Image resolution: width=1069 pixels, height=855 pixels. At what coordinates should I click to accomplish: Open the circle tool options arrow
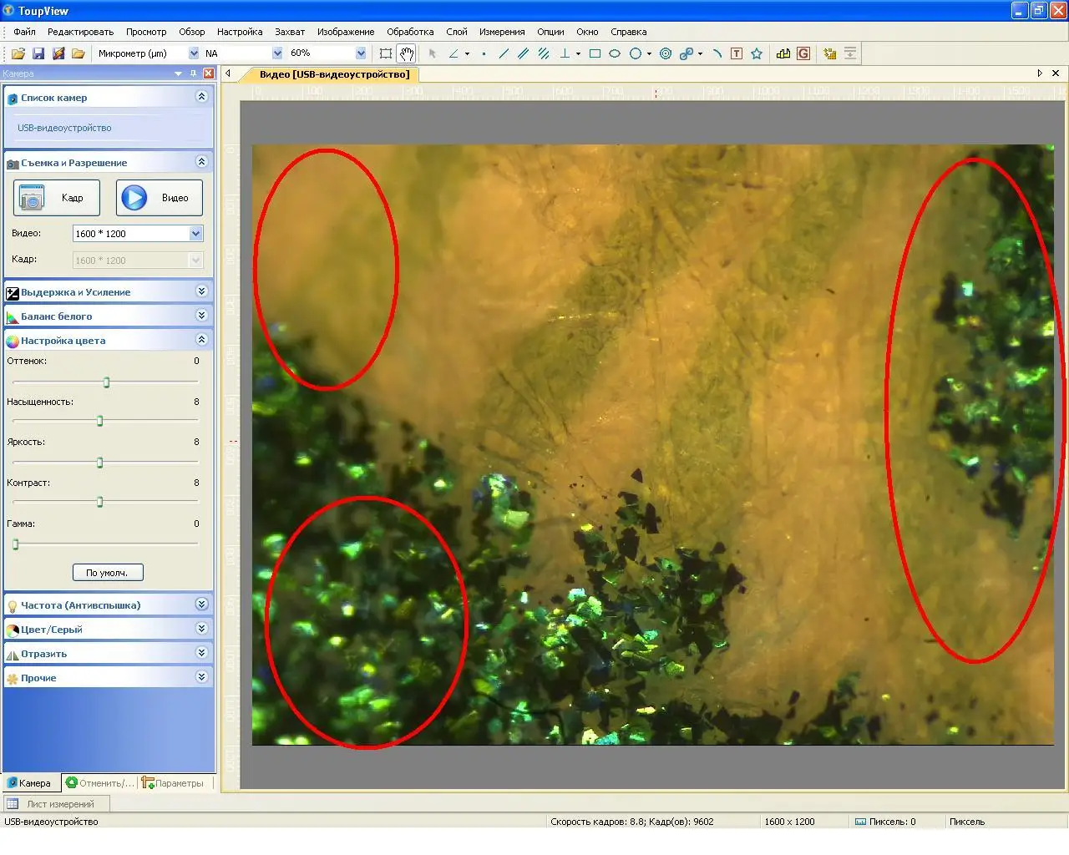(649, 53)
